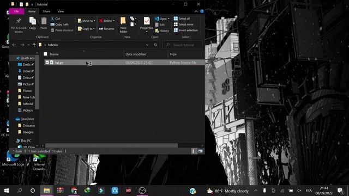
Task: Click Open with VS Code icon
Action: click(x=157, y=19)
